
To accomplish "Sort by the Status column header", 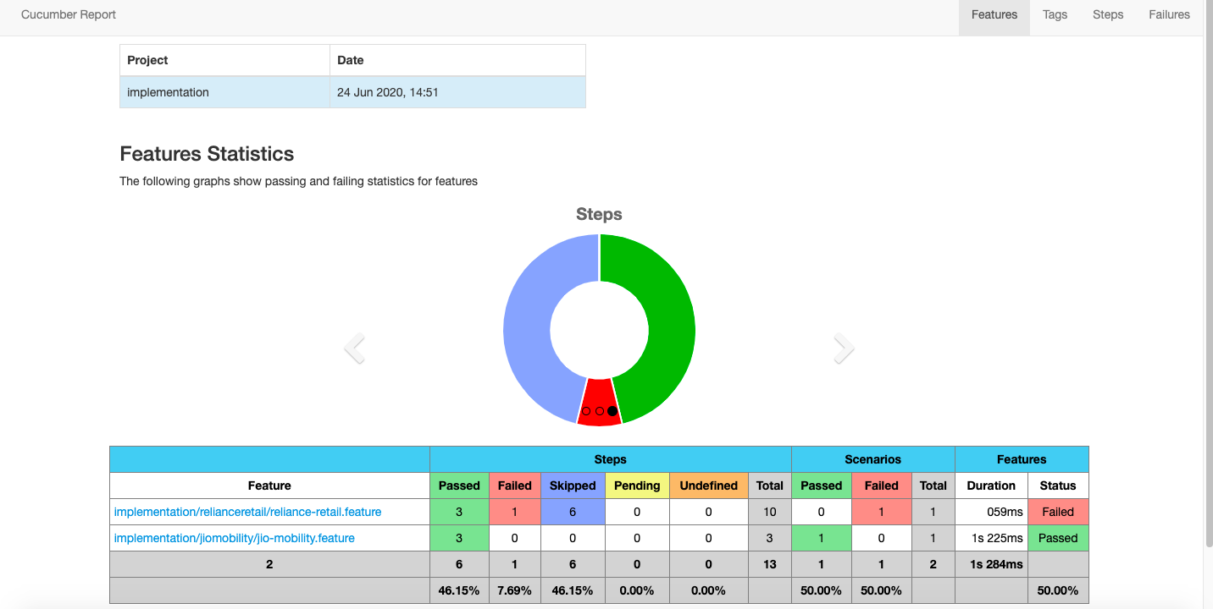I will point(1057,486).
